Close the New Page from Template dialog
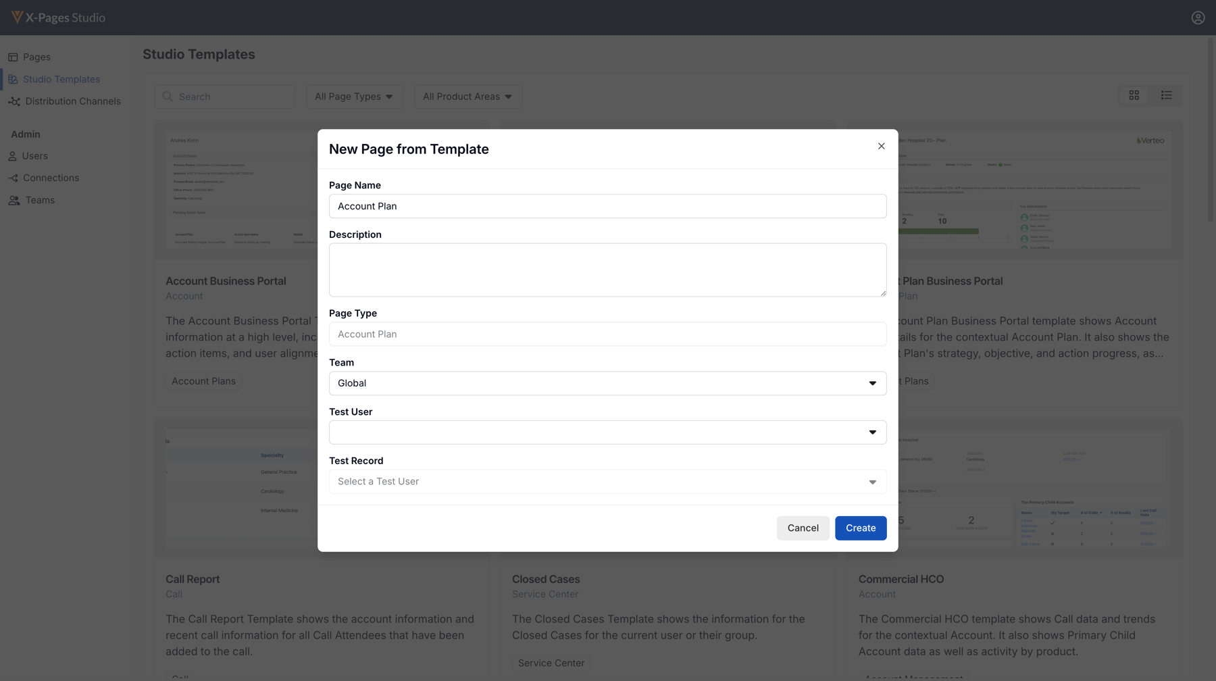 (881, 147)
